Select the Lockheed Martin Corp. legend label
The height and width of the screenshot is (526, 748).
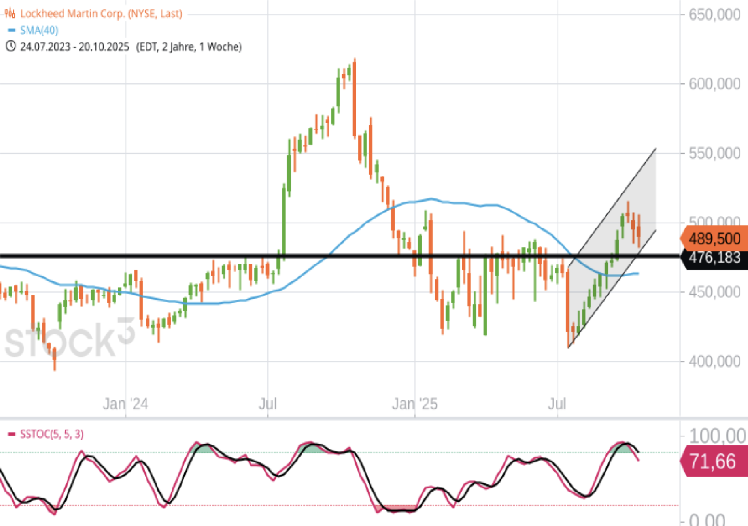pyautogui.click(x=101, y=14)
